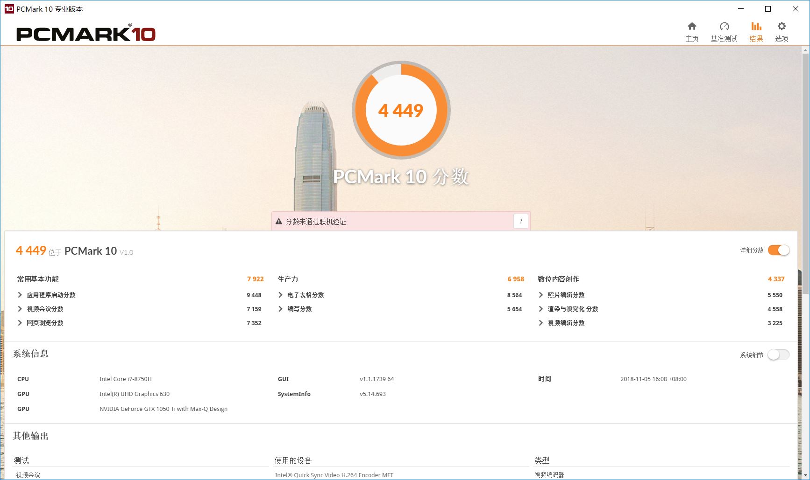Image resolution: width=810 pixels, height=480 pixels.
Task: Click the 生产力 score 6 958
Action: (x=516, y=279)
